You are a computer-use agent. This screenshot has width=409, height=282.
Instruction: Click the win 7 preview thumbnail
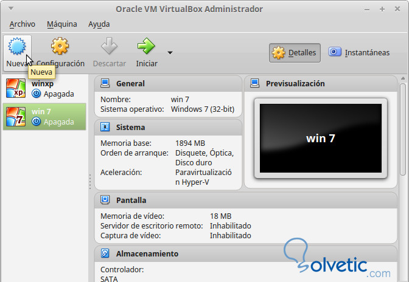pyautogui.click(x=321, y=139)
